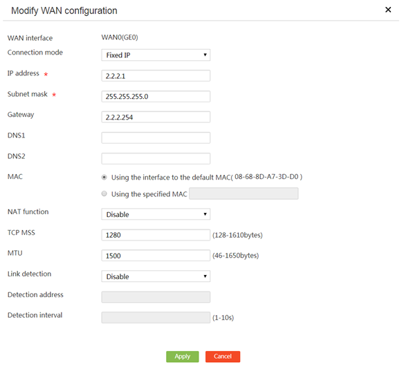404x369 pixels.
Task: Choose the Using the specified MAC option
Action: [104, 193]
